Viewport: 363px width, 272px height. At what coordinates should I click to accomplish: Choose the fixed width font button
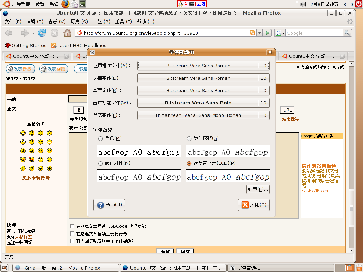coord(203,115)
